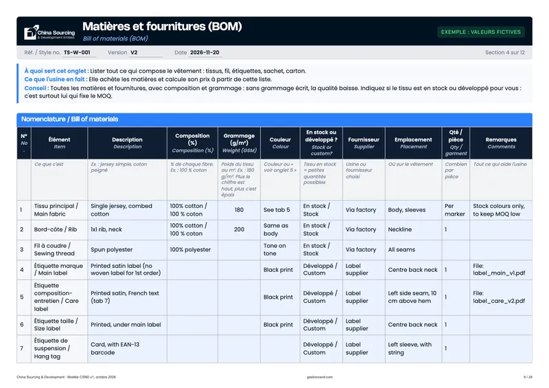Click the 'Bill of materials (BOM)' subtitle
The height and width of the screenshot is (388, 549).
(x=115, y=38)
